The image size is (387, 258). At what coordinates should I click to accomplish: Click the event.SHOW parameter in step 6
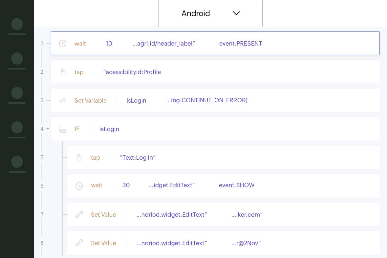237,185
